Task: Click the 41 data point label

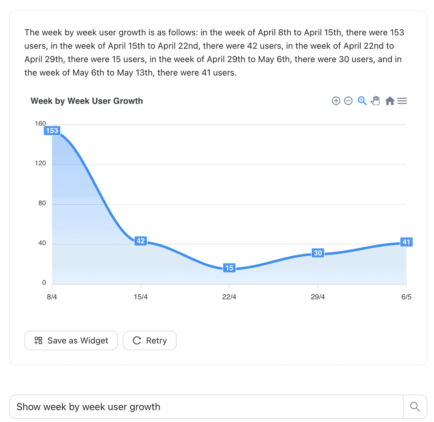Action: [406, 242]
